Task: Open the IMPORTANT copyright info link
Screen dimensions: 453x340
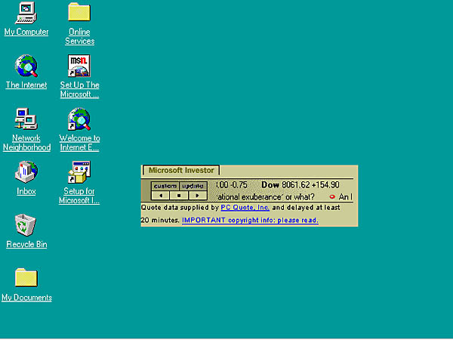Action: [x=250, y=221]
